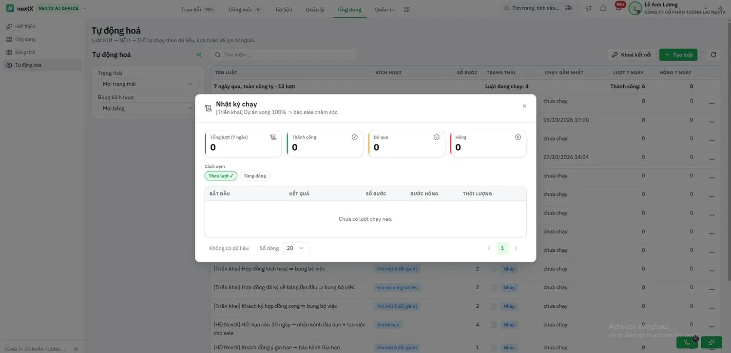Collapse the left sidebar using bottom arrows

pyautogui.click(x=76, y=349)
